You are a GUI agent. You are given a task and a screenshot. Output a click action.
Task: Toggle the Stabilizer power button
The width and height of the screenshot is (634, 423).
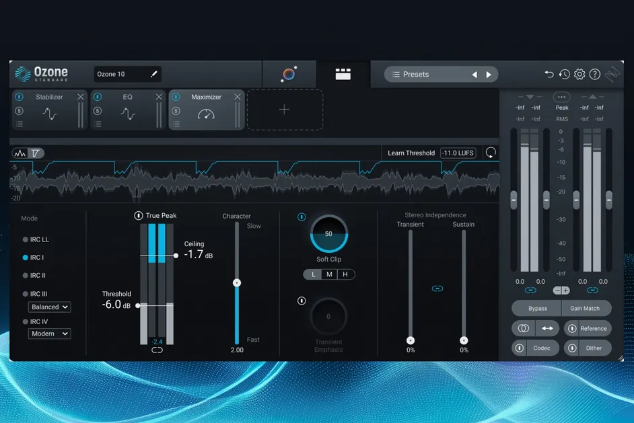(x=19, y=97)
